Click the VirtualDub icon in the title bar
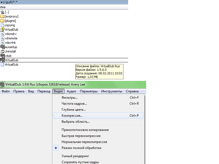This screenshot has width=219, height=164. 2,84
